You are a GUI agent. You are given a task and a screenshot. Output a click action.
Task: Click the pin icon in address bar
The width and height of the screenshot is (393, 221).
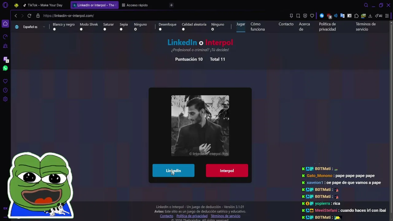pyautogui.click(x=291, y=16)
